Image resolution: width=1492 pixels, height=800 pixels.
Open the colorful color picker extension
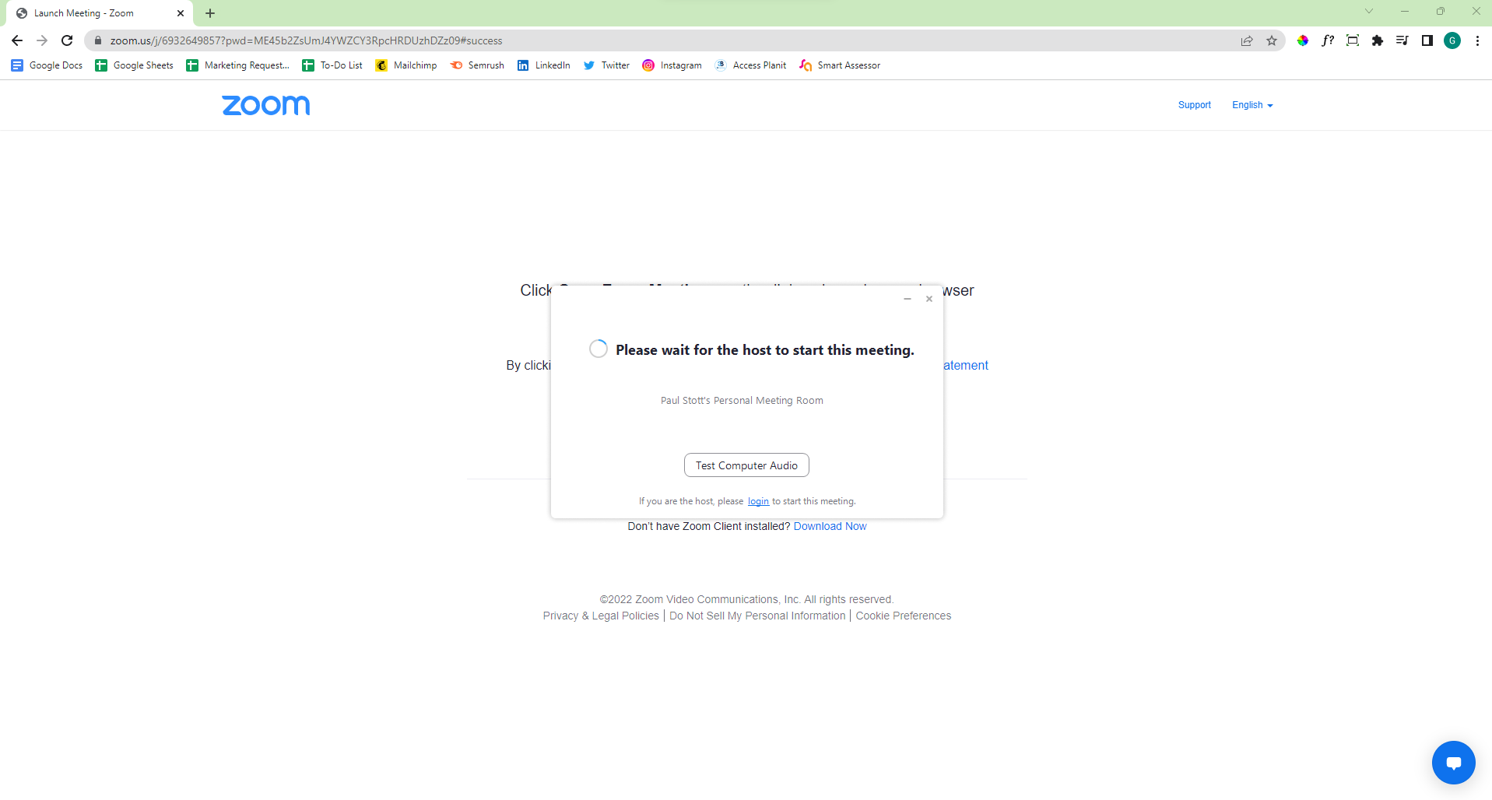(1303, 40)
